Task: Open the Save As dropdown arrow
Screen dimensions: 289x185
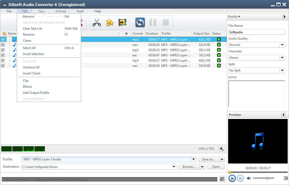Action: (222, 159)
